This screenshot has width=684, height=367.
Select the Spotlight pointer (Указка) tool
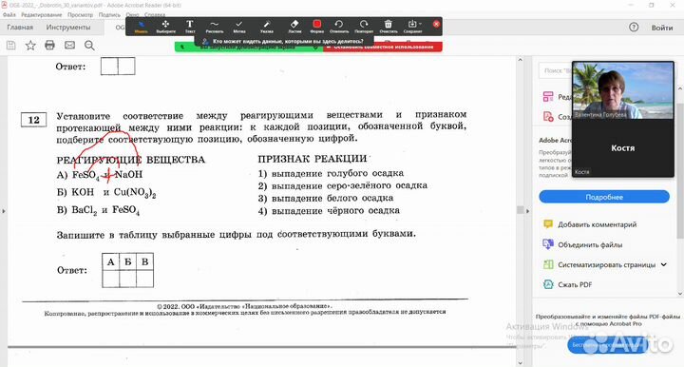pyautogui.click(x=267, y=27)
